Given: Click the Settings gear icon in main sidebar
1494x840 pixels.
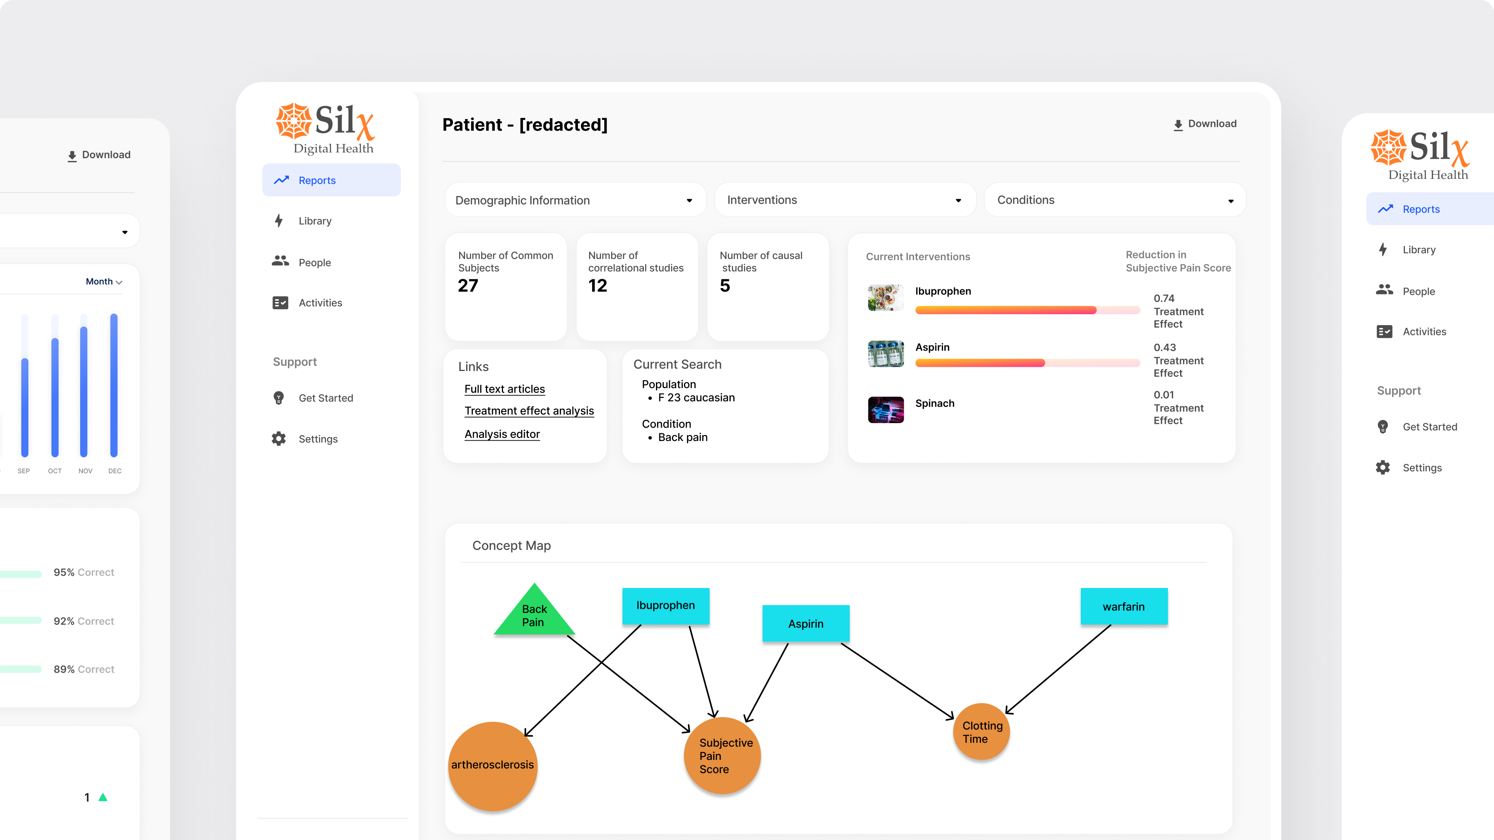Looking at the screenshot, I should tap(279, 439).
